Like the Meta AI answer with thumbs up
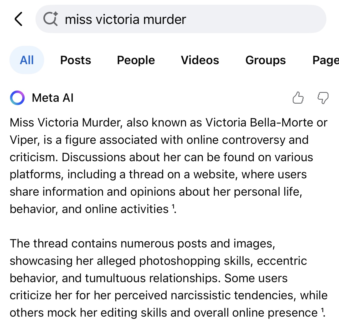339x325 pixels. [298, 98]
